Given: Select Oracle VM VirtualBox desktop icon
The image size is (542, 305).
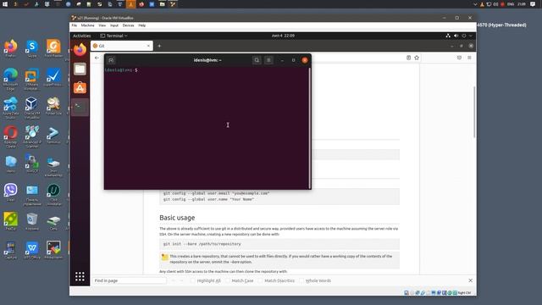Looking at the screenshot, I should point(32,108).
